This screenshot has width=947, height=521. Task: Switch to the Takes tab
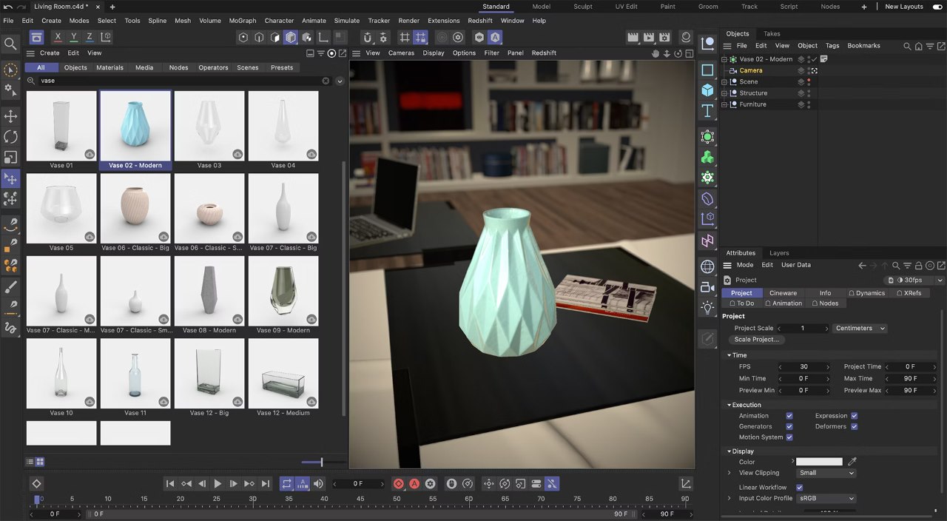(x=772, y=33)
